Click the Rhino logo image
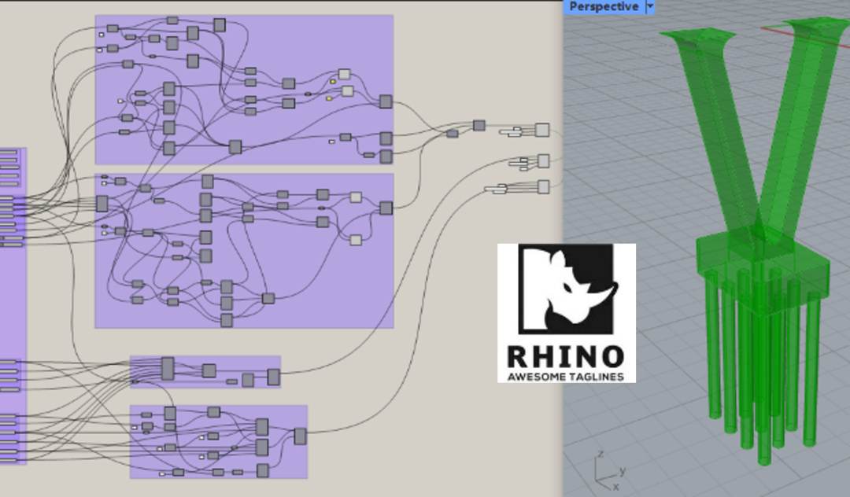This screenshot has width=850, height=497. (567, 313)
